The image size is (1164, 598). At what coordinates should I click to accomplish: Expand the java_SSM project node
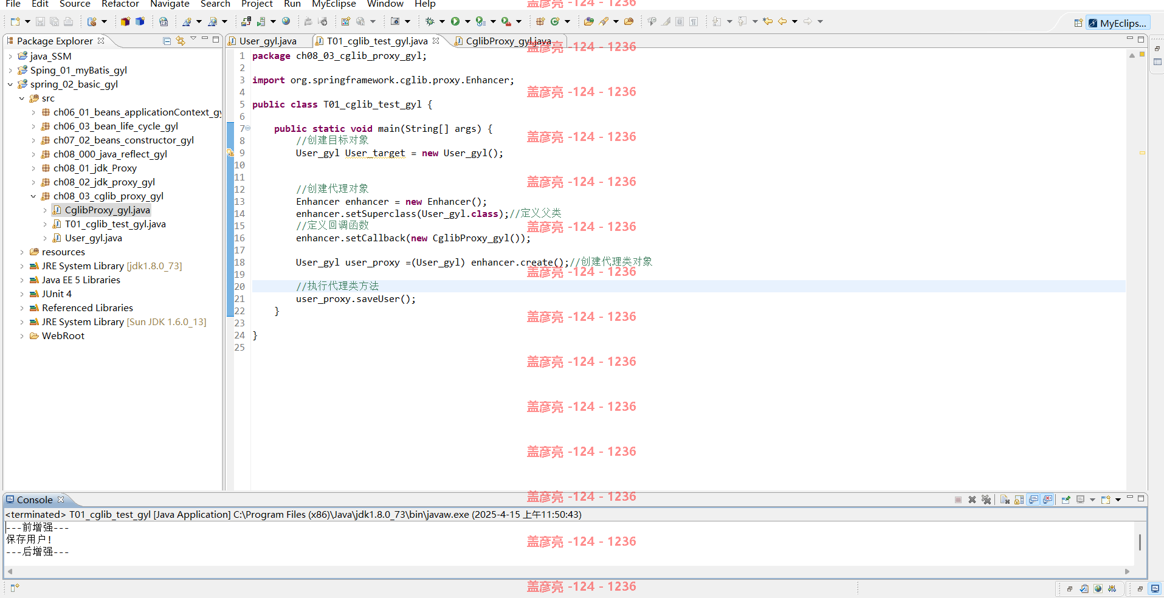pyautogui.click(x=10, y=57)
